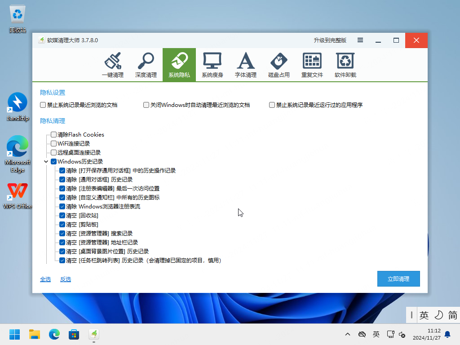Open the Microsoft Edge desktop shortcut
Image resolution: width=460 pixels, height=345 pixels.
18,154
